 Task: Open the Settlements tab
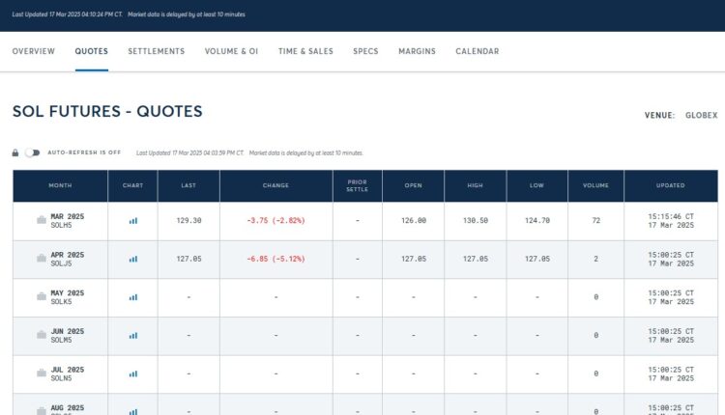tap(156, 51)
